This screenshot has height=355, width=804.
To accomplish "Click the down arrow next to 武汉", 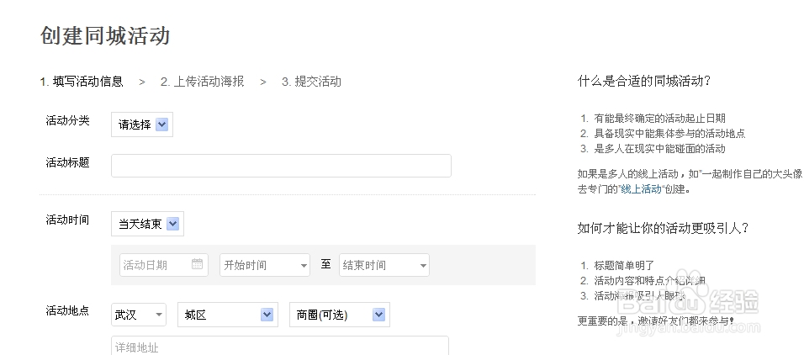I will (x=159, y=315).
